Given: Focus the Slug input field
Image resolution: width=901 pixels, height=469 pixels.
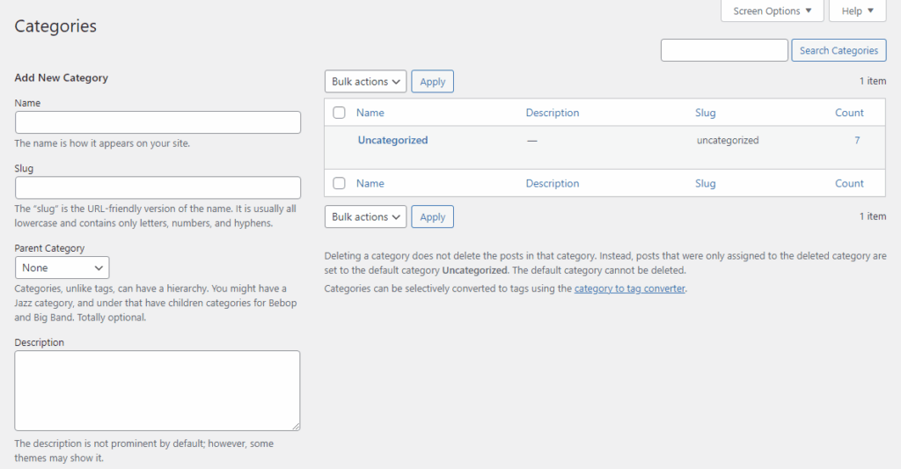Looking at the screenshot, I should click(158, 187).
